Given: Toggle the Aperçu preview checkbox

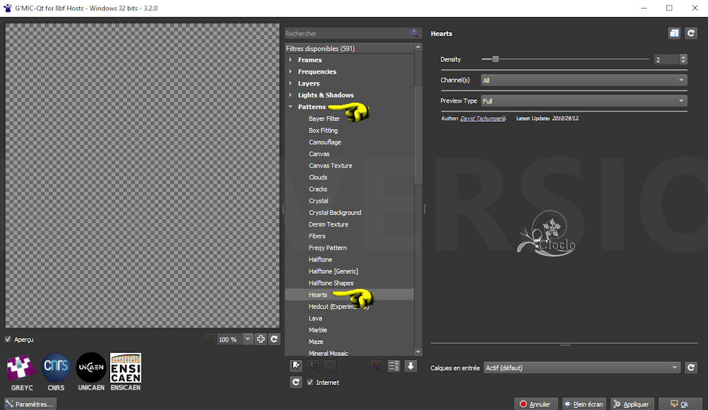Looking at the screenshot, I should point(9,340).
